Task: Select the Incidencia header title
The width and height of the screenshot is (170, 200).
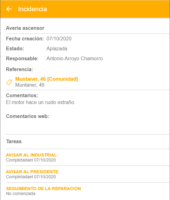Action: pos(32,9)
